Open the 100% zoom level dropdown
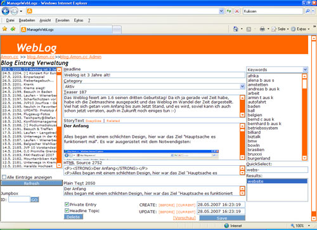This screenshot has width=317, height=230. 309,226
